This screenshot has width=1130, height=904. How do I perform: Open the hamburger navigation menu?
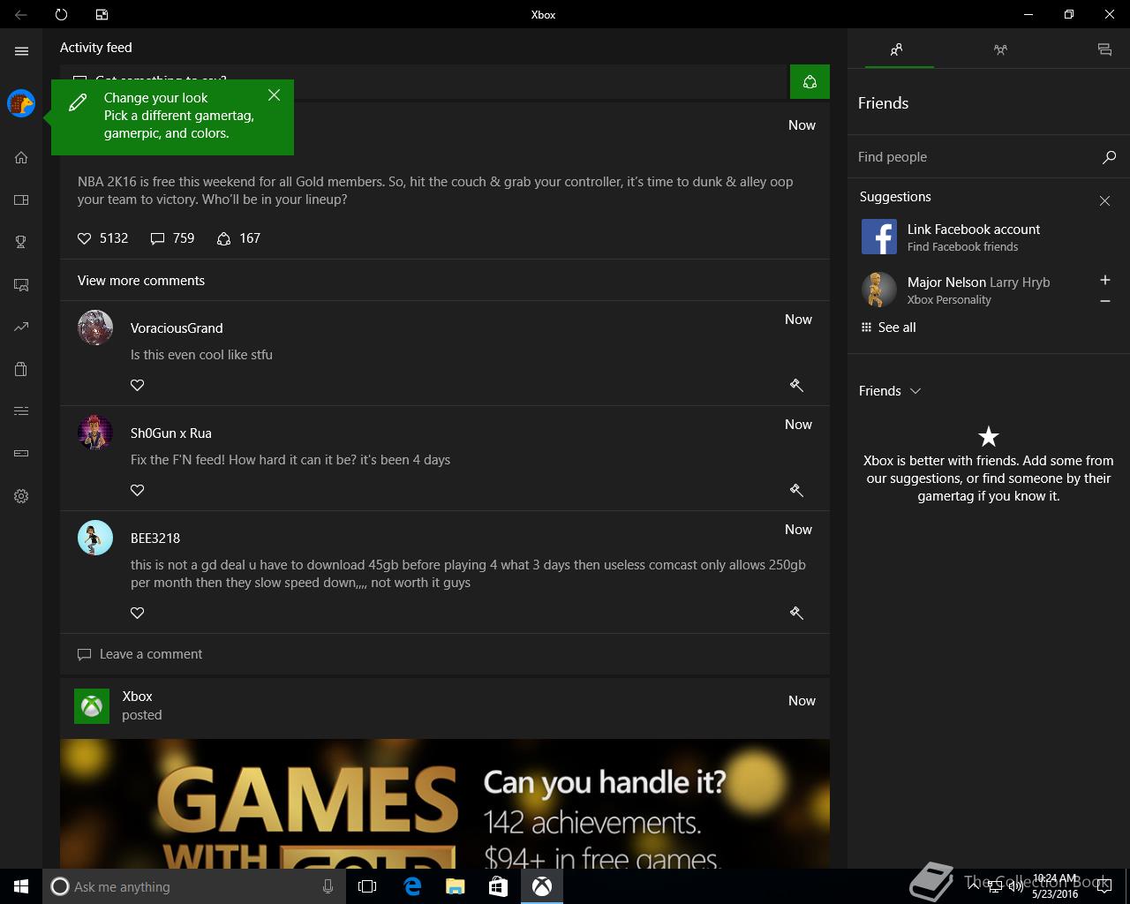21,51
